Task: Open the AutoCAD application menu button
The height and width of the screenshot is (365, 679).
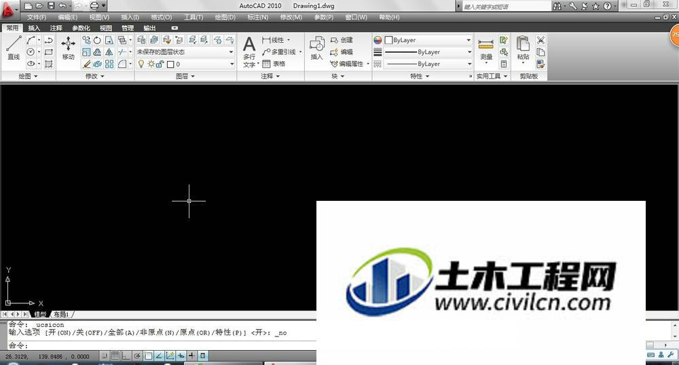Action: [9, 9]
